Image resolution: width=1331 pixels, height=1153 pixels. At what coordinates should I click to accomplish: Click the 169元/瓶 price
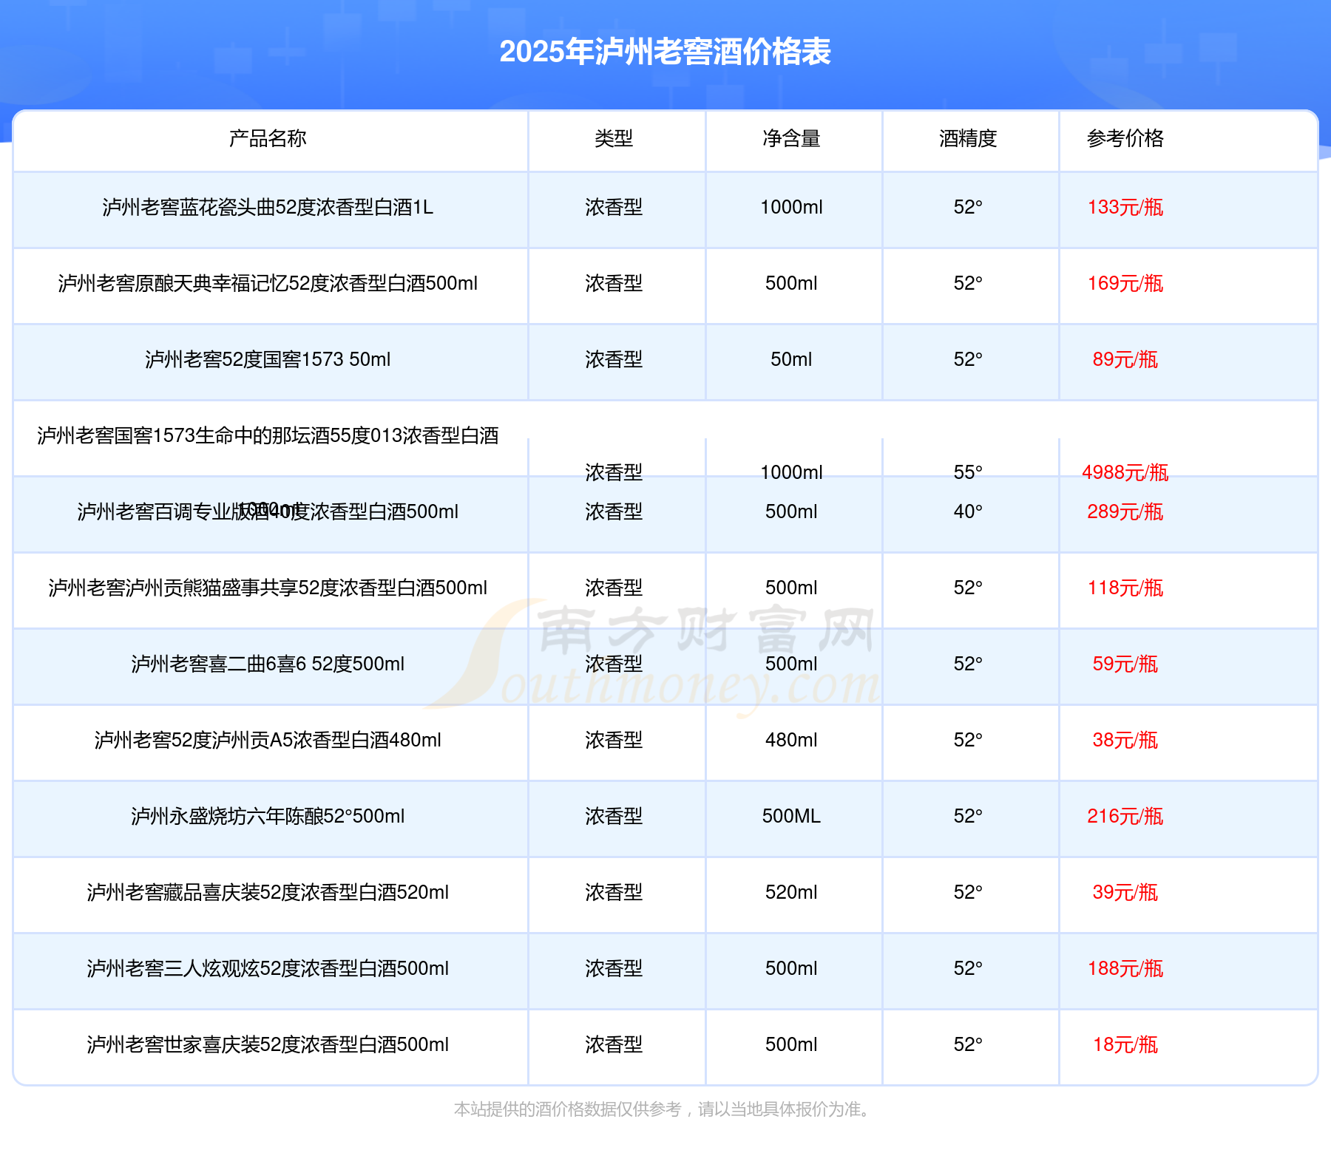(1125, 283)
